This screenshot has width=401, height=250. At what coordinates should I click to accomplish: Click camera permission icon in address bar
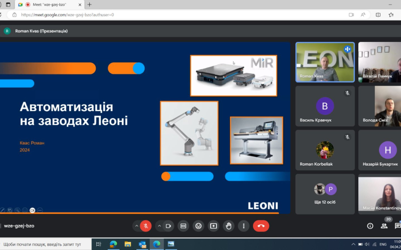(351, 15)
